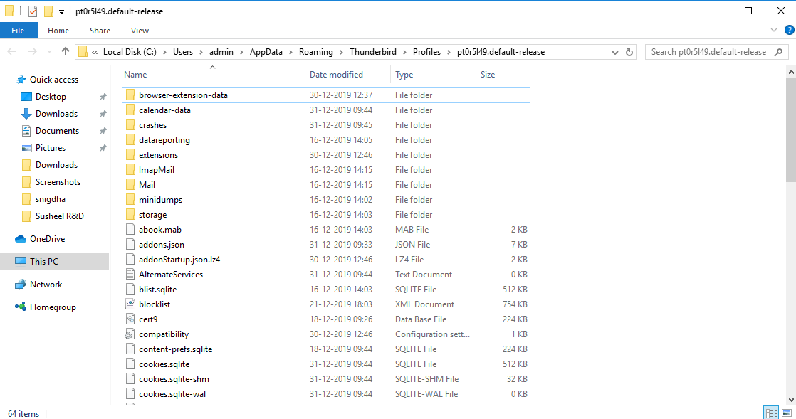Select the abook.mab file icon

tap(130, 230)
